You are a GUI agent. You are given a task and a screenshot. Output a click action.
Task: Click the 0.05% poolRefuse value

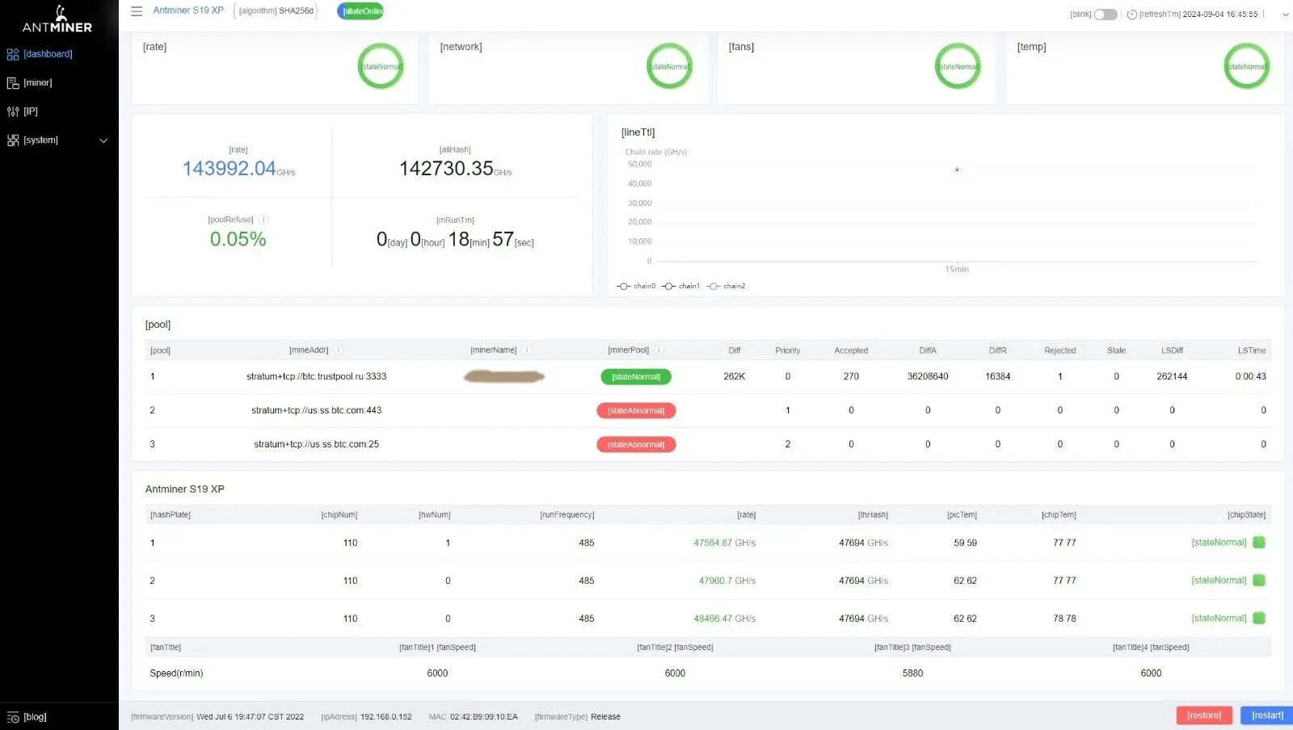coord(238,240)
